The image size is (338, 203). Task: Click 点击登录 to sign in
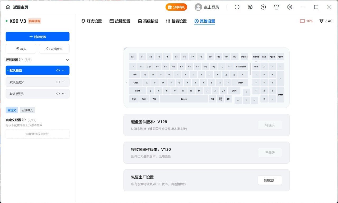coord(212,7)
